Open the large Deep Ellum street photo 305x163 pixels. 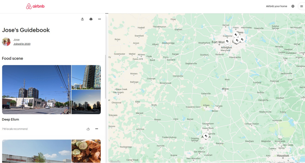(x=37, y=89)
